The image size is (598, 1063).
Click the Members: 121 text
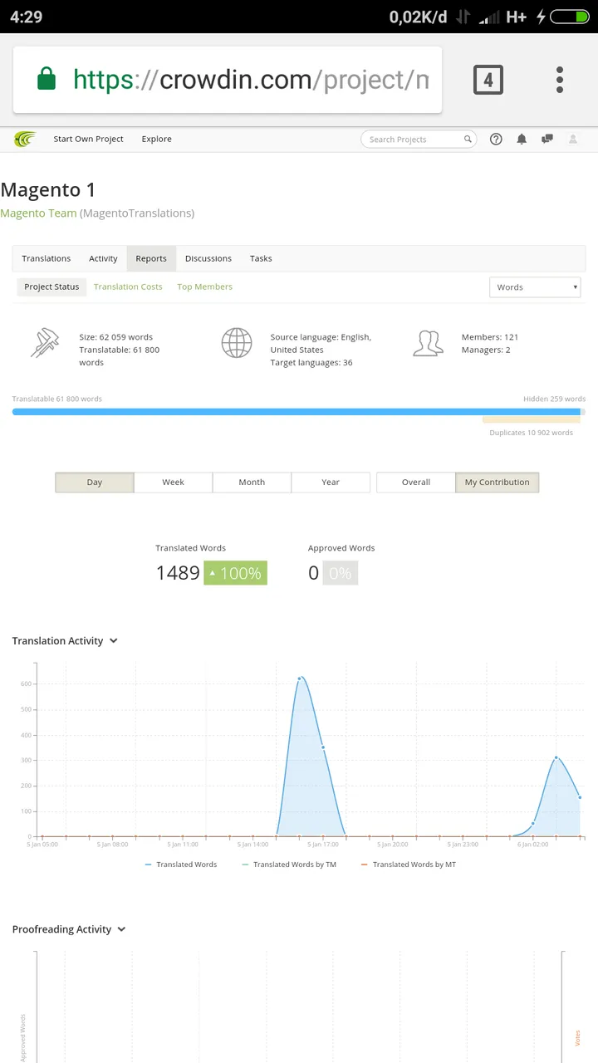490,337
